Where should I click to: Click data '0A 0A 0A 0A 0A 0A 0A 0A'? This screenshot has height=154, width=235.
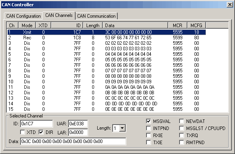tap(130, 87)
